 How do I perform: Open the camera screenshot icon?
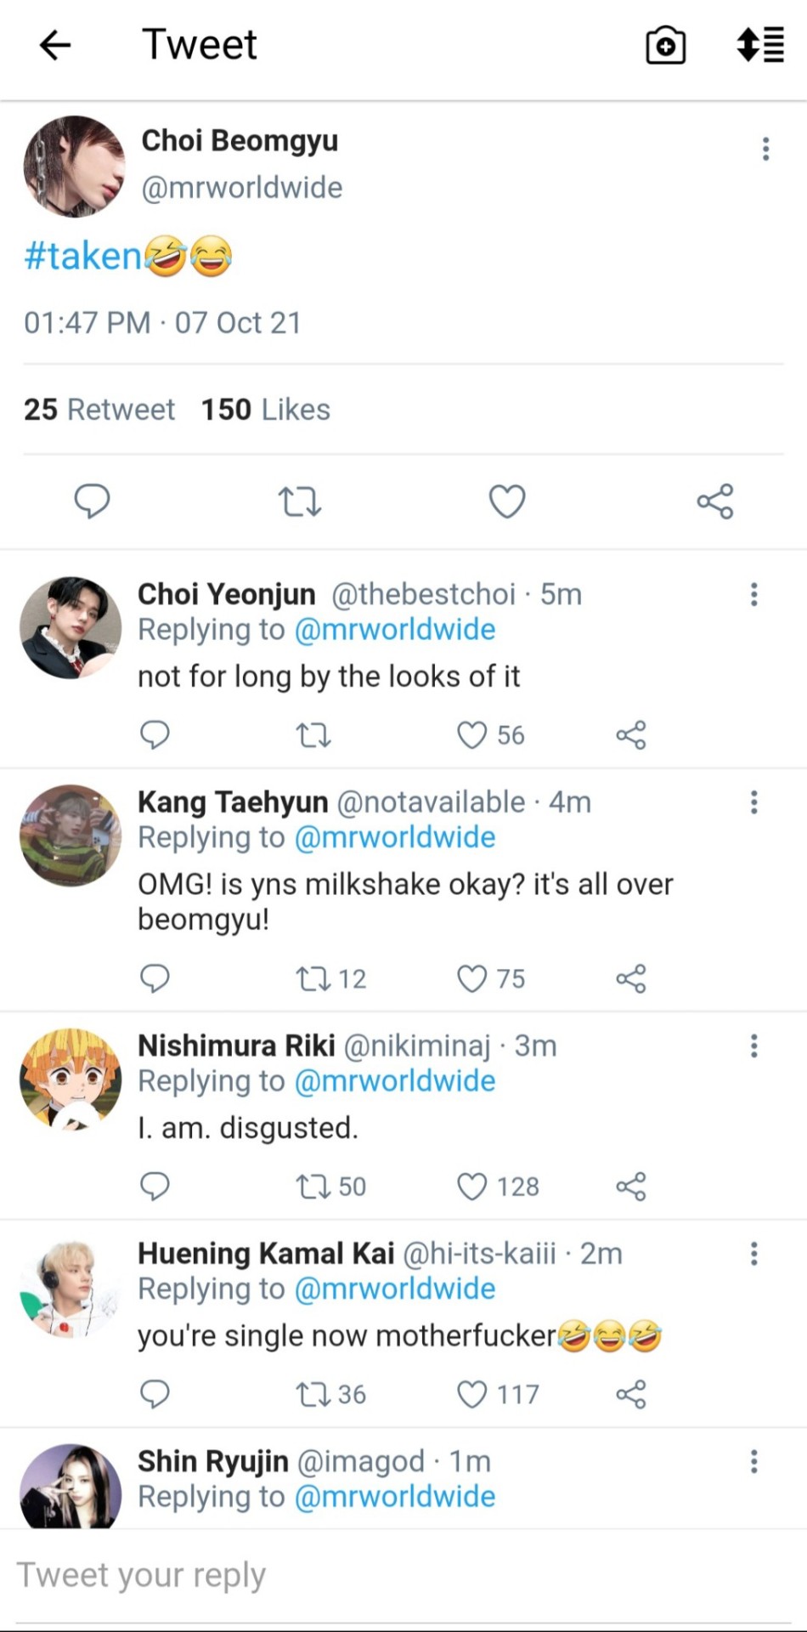tap(665, 45)
